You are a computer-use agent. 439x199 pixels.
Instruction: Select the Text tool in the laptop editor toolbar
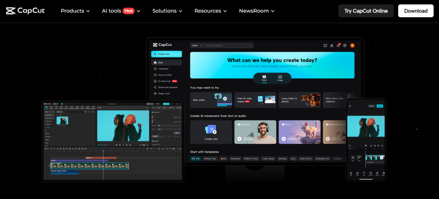56,107
